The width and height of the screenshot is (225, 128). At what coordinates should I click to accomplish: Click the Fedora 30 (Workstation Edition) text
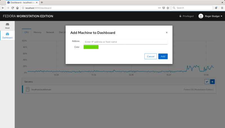point(199,90)
